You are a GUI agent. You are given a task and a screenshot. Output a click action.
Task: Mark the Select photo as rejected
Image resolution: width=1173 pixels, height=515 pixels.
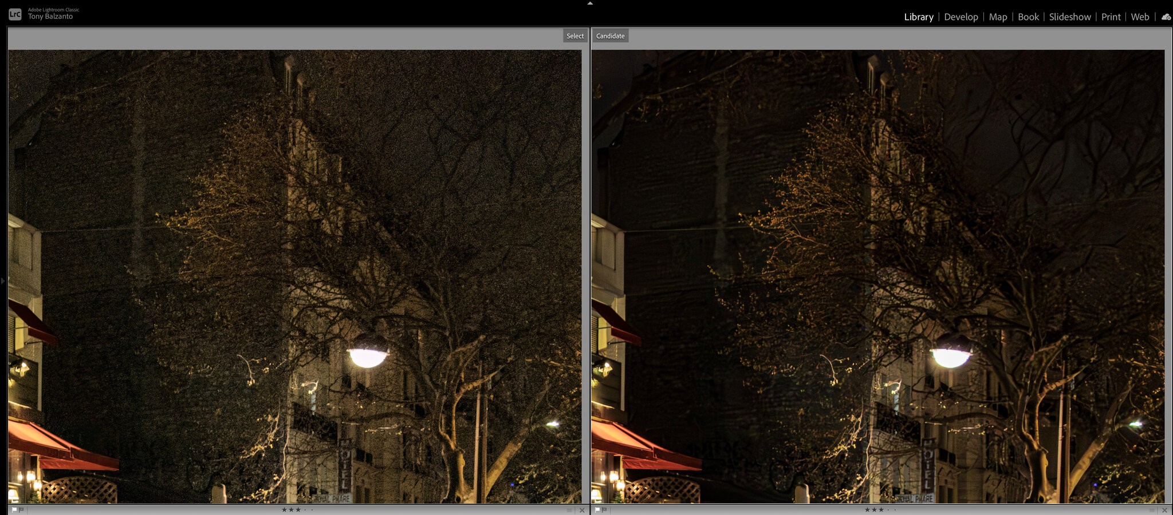click(x=21, y=510)
